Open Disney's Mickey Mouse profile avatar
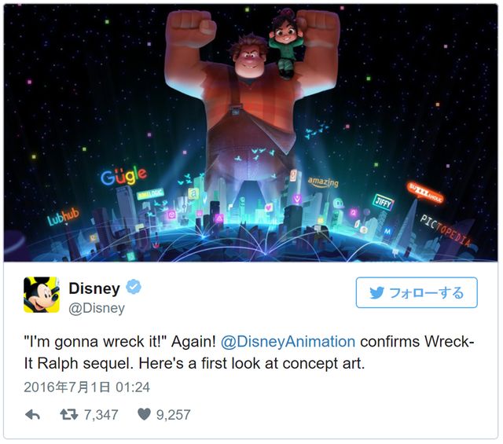 (x=42, y=295)
